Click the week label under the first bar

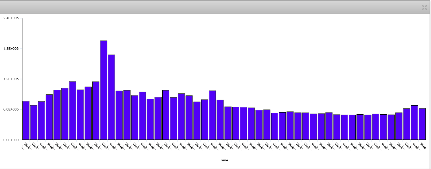[x=27, y=145]
